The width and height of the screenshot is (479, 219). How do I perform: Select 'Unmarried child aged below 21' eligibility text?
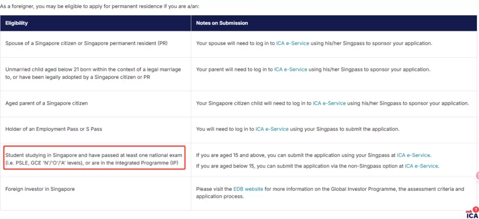[x=93, y=73]
